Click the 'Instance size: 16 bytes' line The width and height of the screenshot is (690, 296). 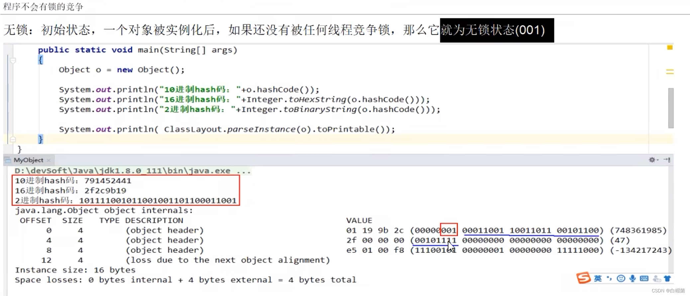[x=75, y=270]
